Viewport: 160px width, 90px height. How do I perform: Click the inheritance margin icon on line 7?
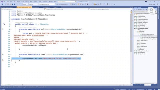click(4, 24)
